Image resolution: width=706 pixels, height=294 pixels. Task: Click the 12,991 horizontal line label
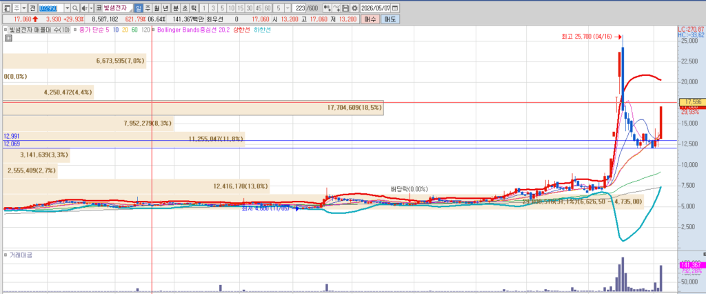pyautogui.click(x=11, y=136)
